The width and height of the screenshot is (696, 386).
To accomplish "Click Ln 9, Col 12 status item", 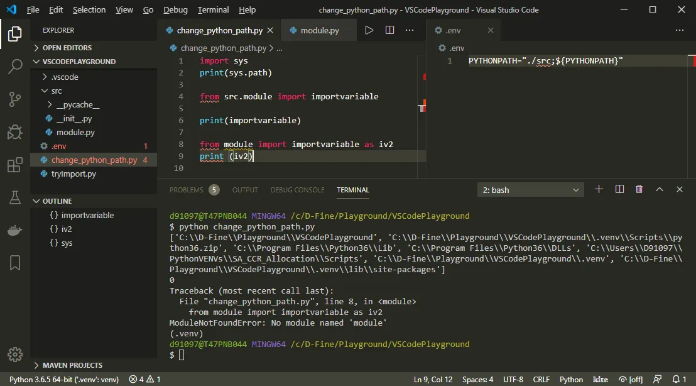I will 433,379.
